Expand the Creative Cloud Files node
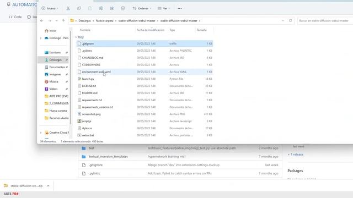The height and width of the screenshot is (198, 353). 41,133
